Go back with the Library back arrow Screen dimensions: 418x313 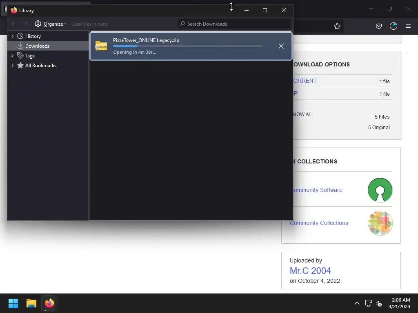pyautogui.click(x=14, y=24)
